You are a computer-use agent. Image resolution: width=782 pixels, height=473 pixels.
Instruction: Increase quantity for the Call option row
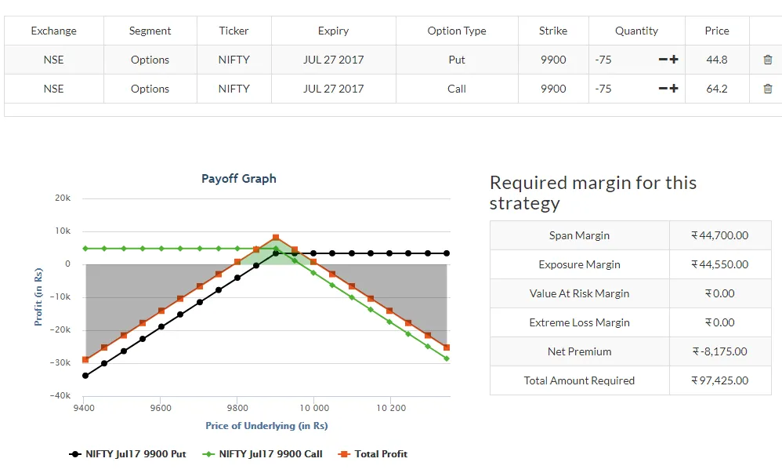pyautogui.click(x=674, y=89)
